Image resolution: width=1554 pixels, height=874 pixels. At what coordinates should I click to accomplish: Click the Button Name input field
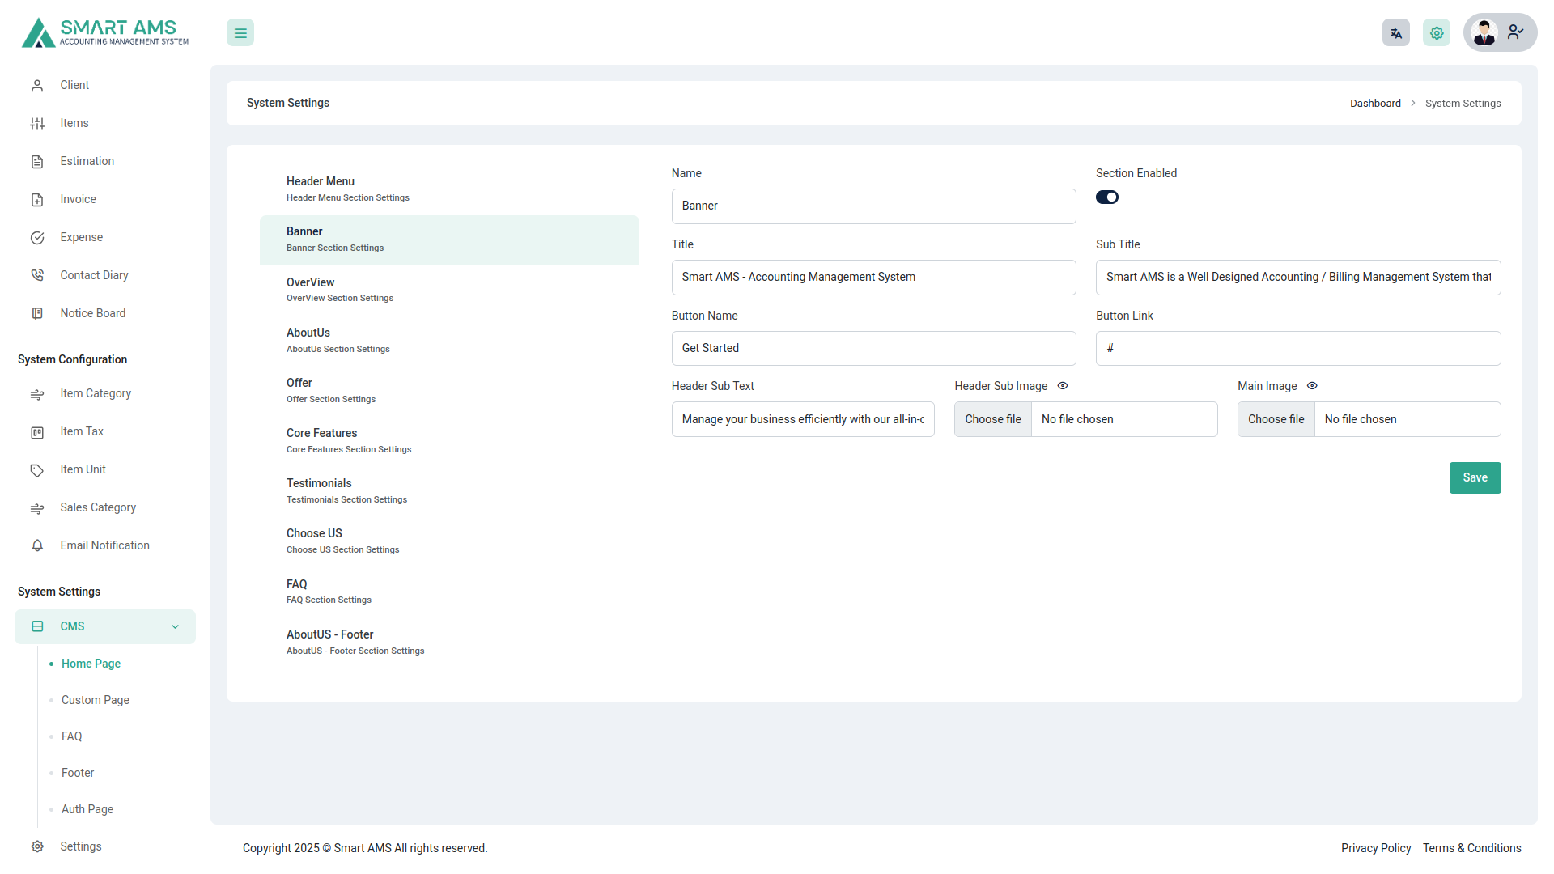[873, 348]
